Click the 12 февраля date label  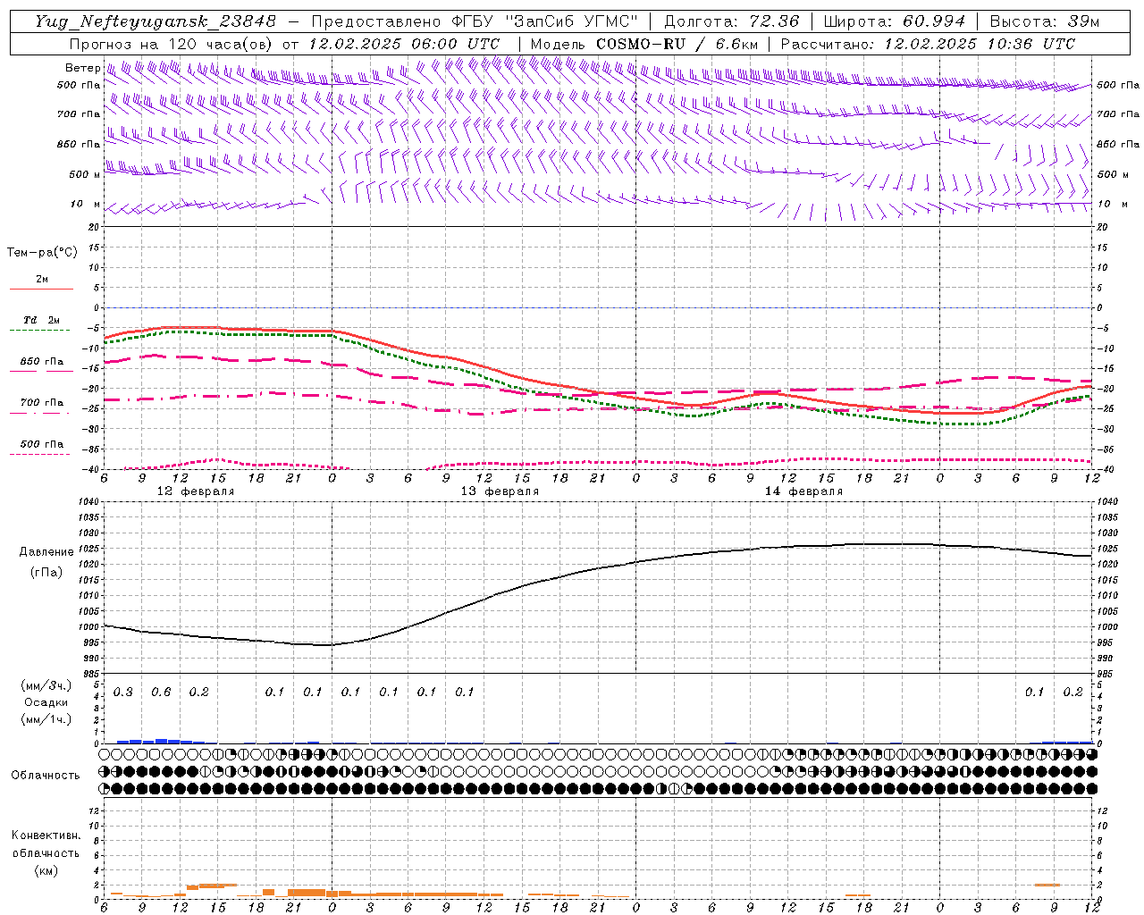coord(196,491)
